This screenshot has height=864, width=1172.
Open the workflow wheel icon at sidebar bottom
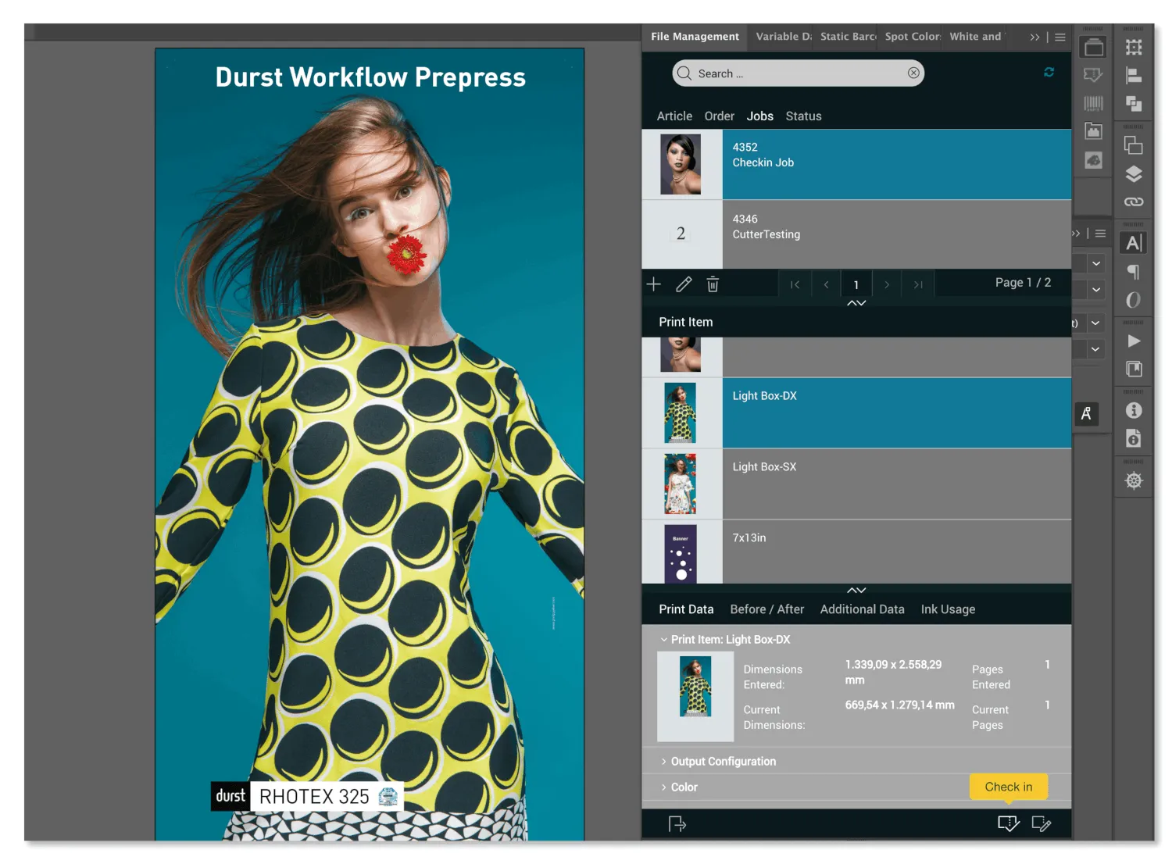(1133, 480)
